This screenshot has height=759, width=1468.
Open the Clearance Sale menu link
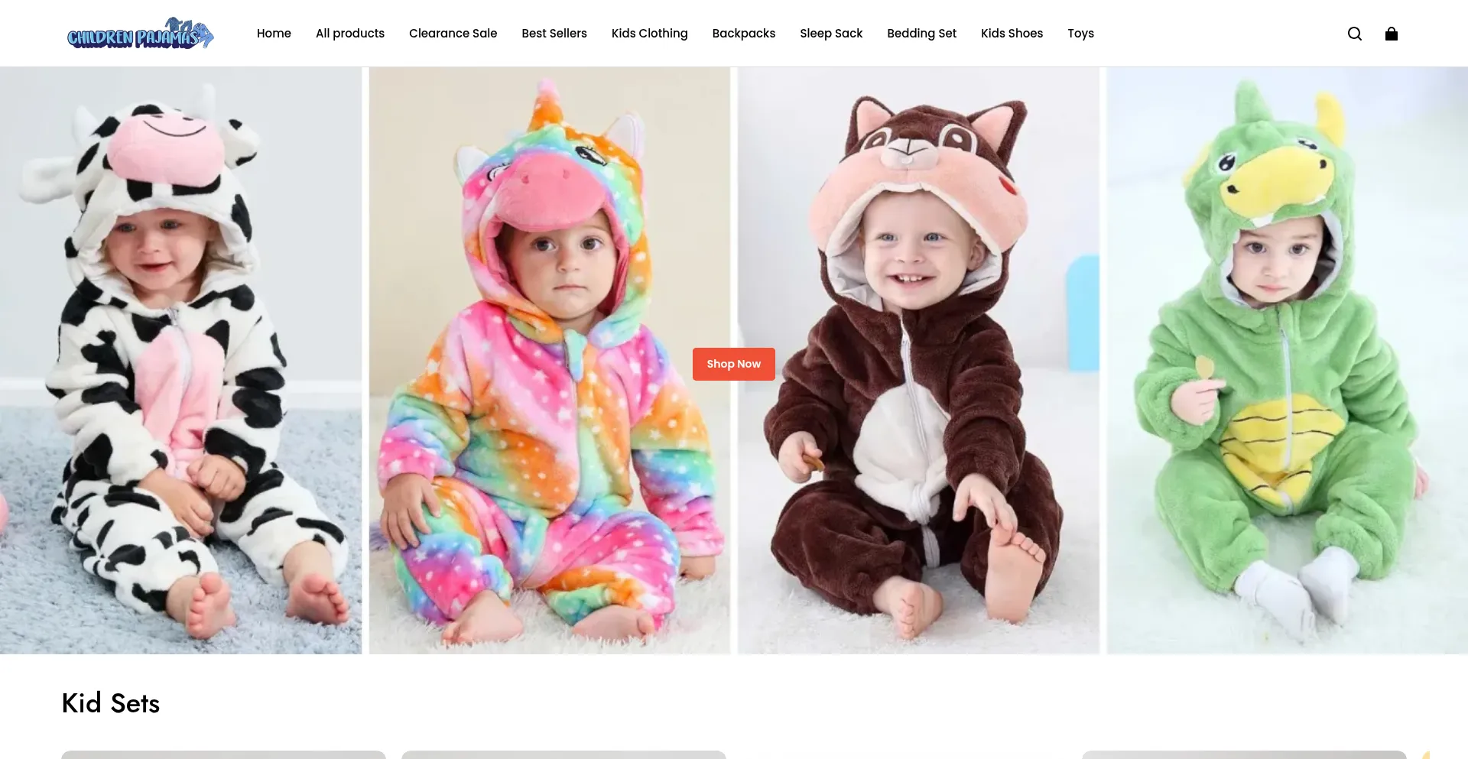point(453,33)
